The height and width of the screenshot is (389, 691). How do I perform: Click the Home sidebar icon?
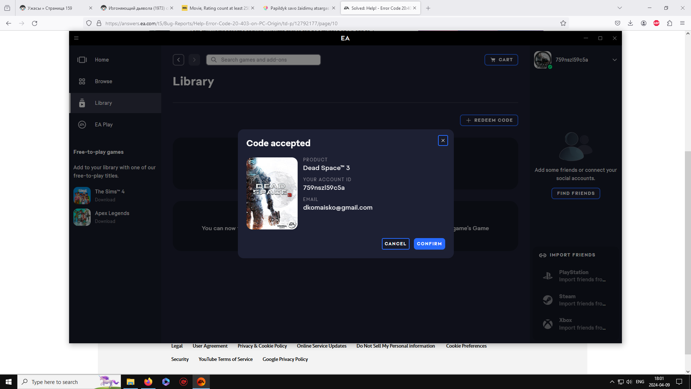82,60
